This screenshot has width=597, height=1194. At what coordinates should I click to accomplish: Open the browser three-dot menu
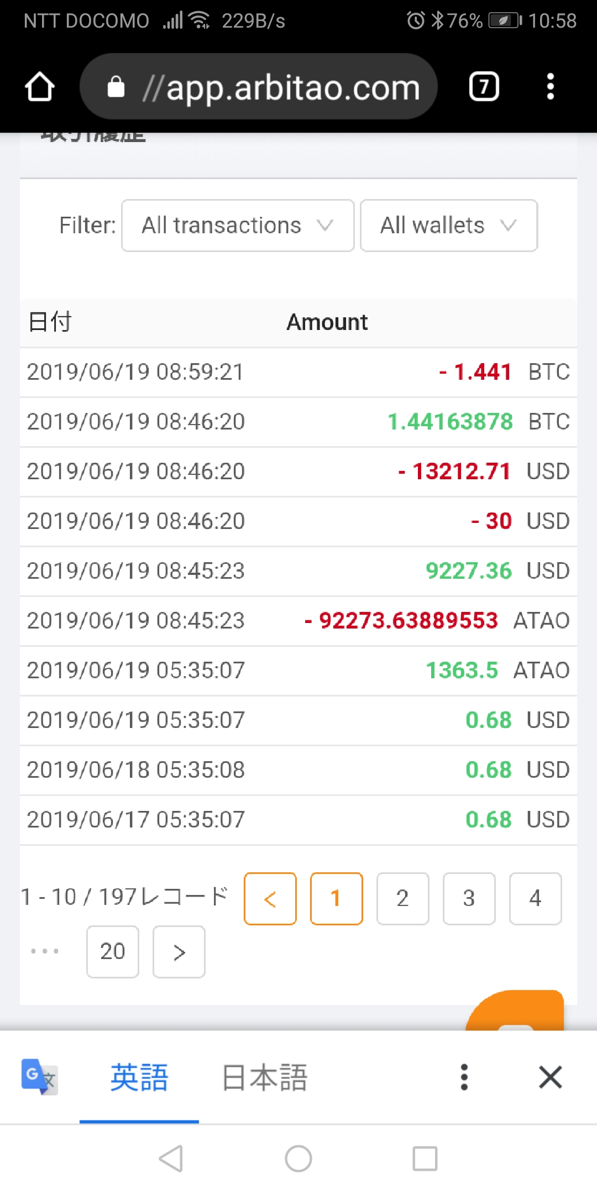click(x=550, y=87)
